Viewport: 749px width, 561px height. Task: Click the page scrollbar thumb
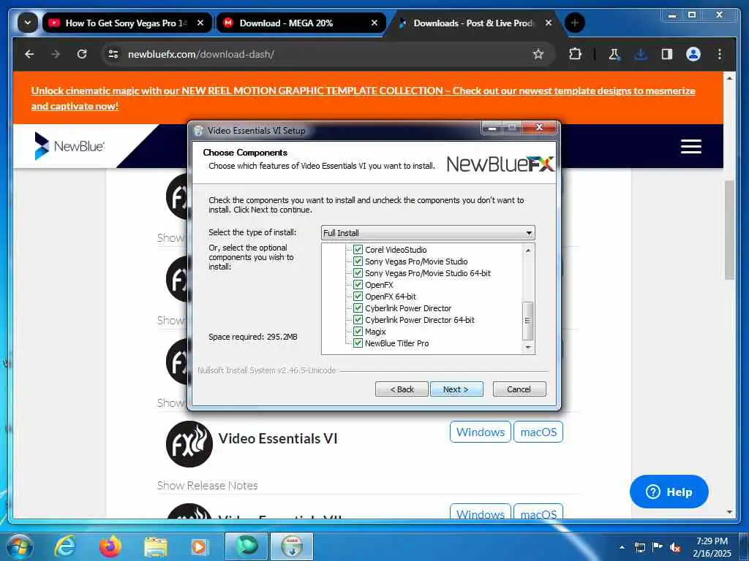tap(729, 230)
